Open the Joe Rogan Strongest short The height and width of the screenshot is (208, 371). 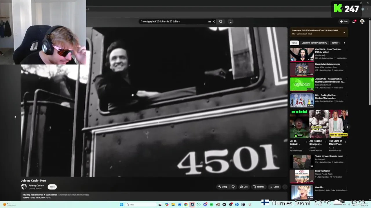coord(319,124)
